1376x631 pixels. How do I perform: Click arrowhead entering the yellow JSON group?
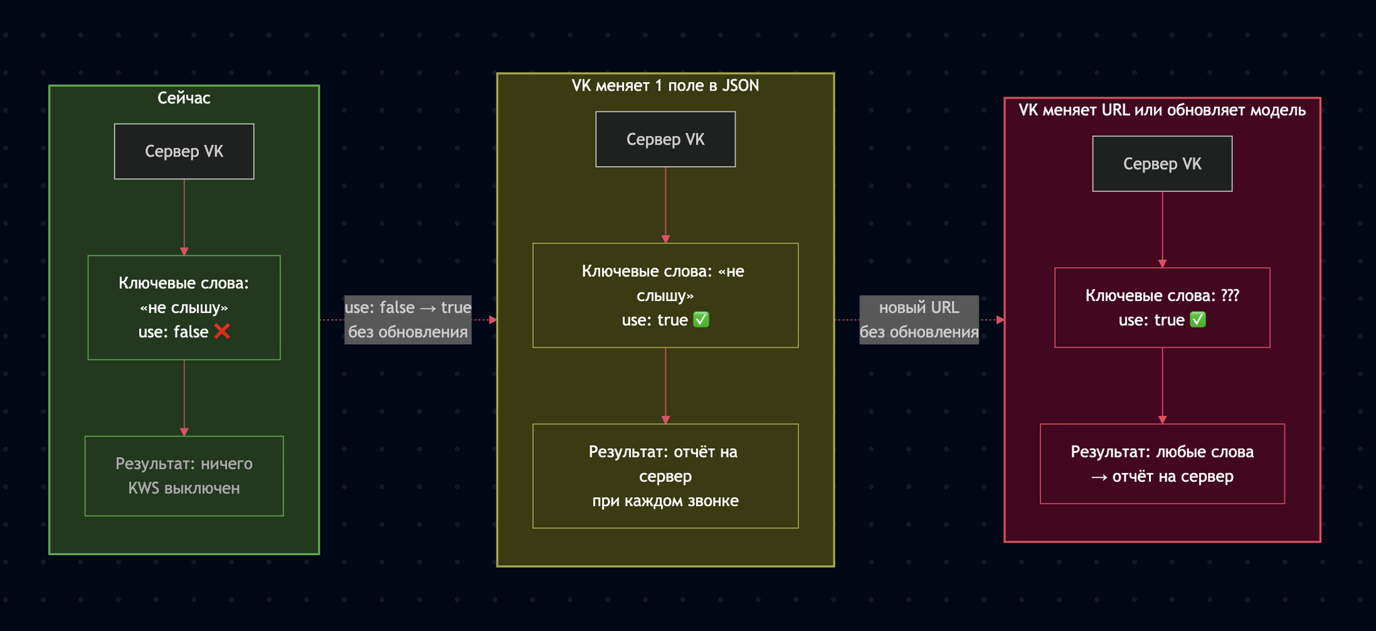(x=493, y=320)
